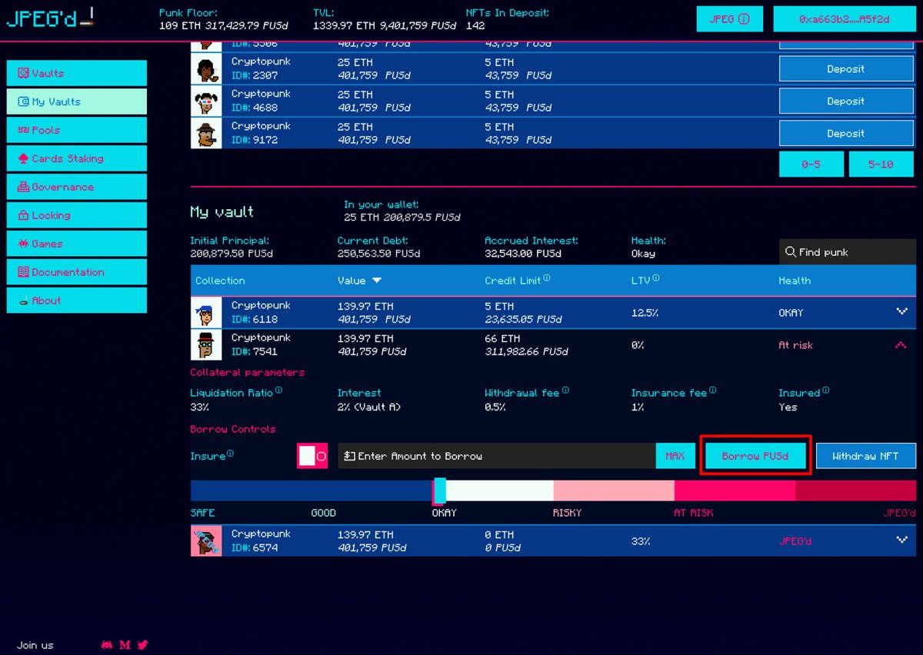Show punks page 0-5
Screen dimensions: 923x655
811,165
